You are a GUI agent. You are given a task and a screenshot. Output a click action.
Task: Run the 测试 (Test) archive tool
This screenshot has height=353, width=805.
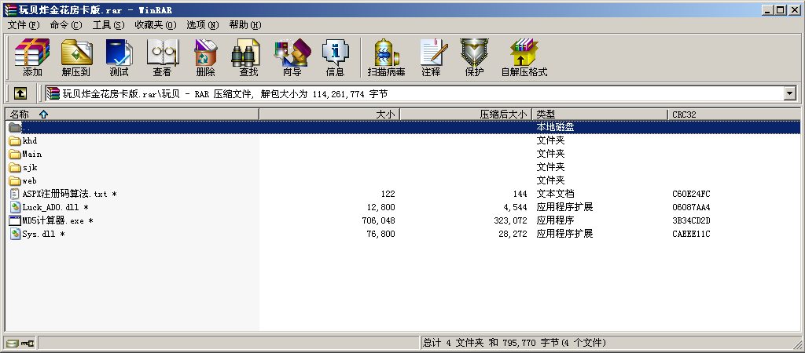[x=119, y=57]
